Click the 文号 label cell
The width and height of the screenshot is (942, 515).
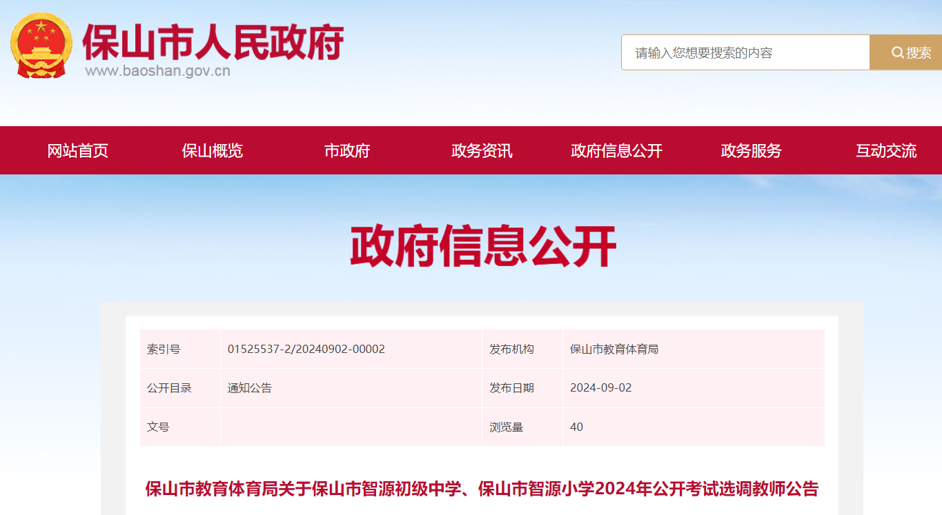click(180, 427)
